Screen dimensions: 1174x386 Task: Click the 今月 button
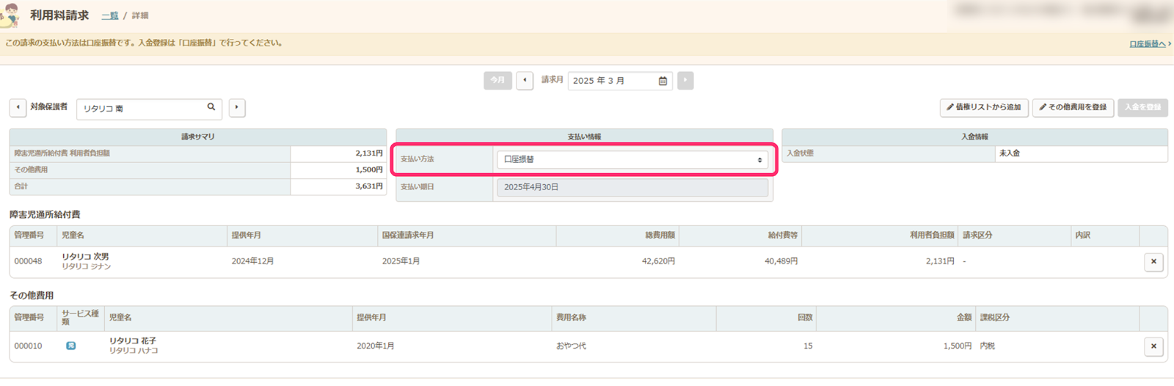tap(497, 81)
